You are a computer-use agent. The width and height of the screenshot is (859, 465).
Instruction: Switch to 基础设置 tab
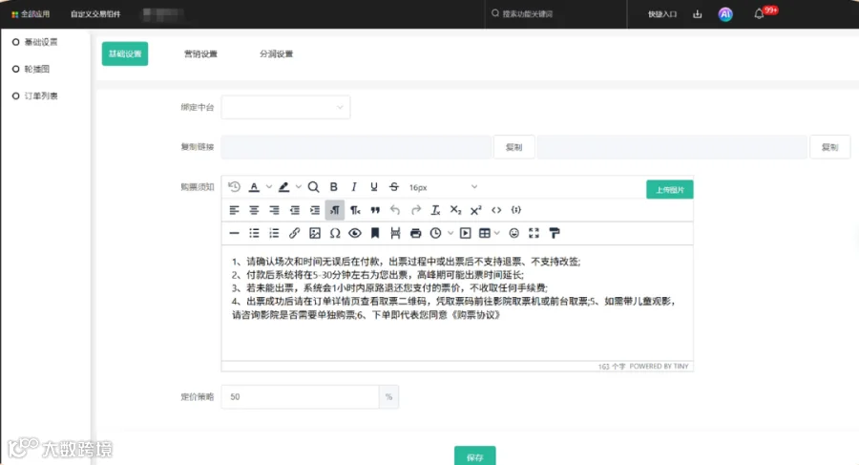point(125,53)
